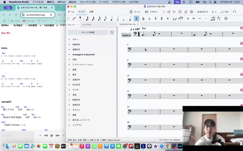Click the undo arrow in MuseScore
Image resolution: width=243 pixels, height=151 pixels.
(235, 12)
